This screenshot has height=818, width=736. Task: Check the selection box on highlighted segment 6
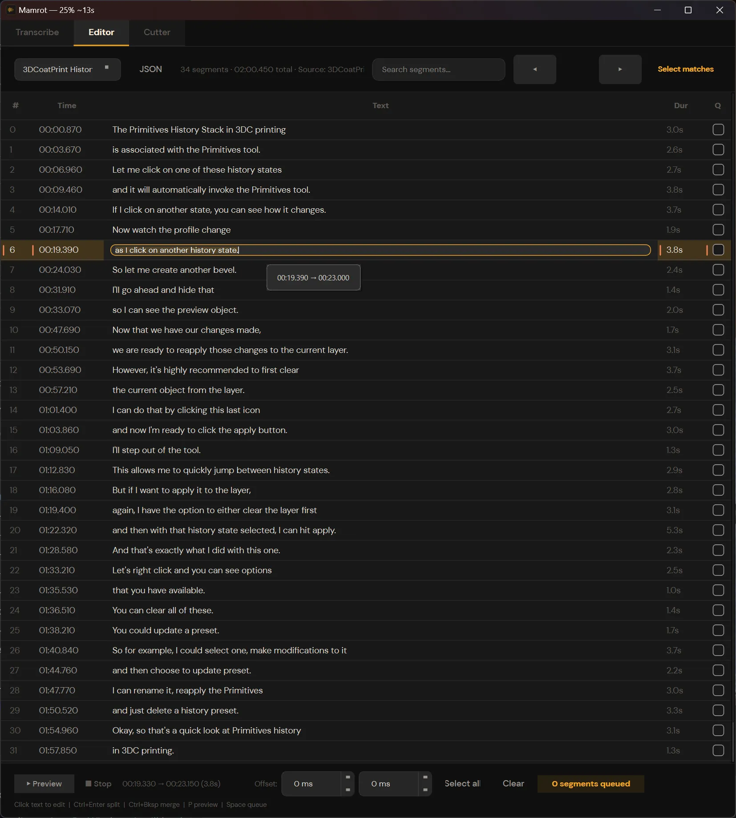(717, 250)
